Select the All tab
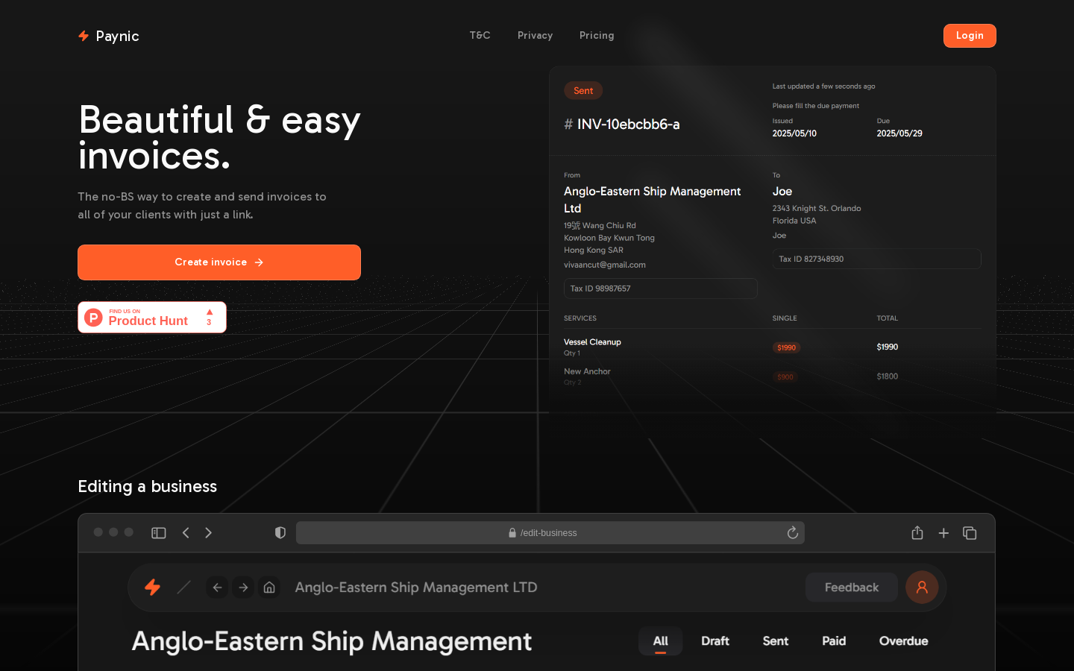The height and width of the screenshot is (671, 1074). pyautogui.click(x=661, y=641)
